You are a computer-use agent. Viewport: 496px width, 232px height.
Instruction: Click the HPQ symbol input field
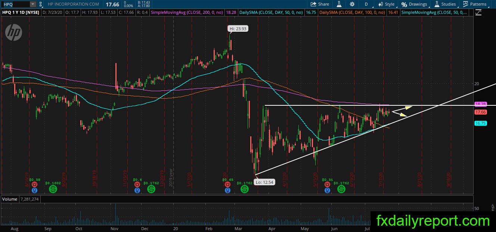(15, 4)
